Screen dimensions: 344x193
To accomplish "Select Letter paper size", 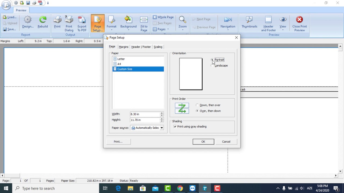I will pos(138,59).
